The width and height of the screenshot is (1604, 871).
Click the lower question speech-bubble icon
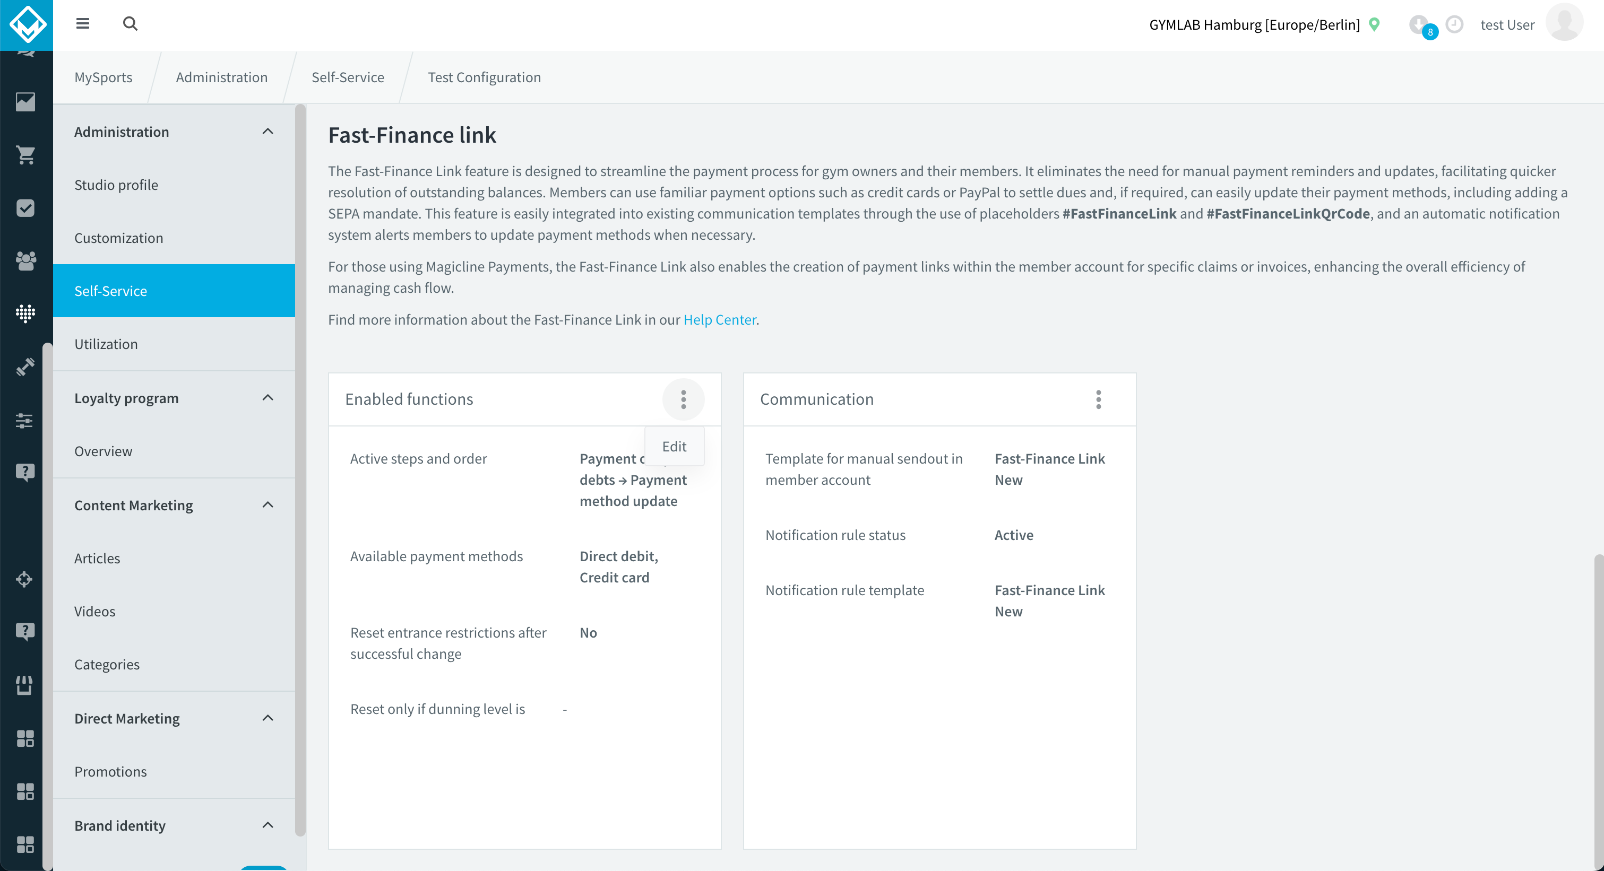pyautogui.click(x=25, y=632)
